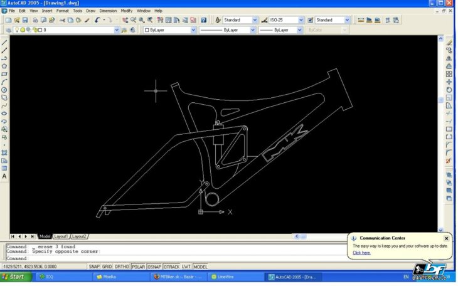Switch to the Layout2 tab
Screen dimensions: 458x286
pos(79,236)
